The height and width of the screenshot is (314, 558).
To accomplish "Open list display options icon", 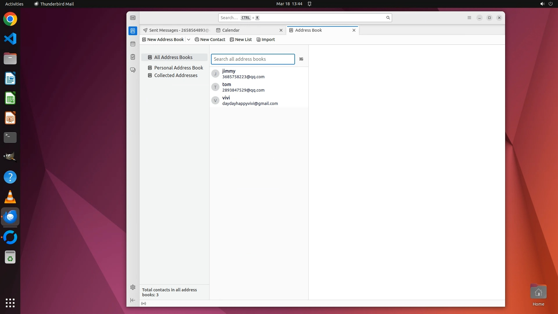I will point(301,59).
